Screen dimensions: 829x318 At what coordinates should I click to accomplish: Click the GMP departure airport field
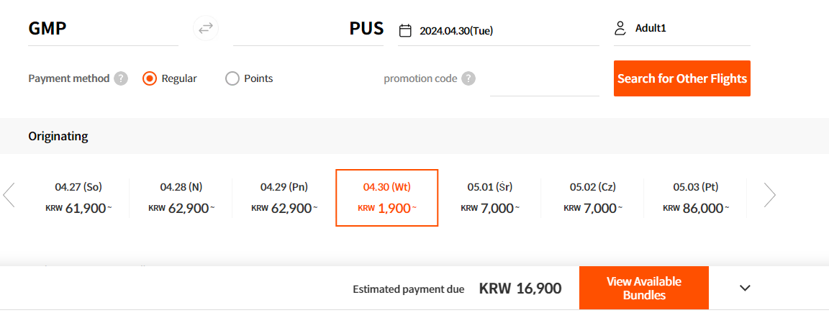click(x=103, y=29)
